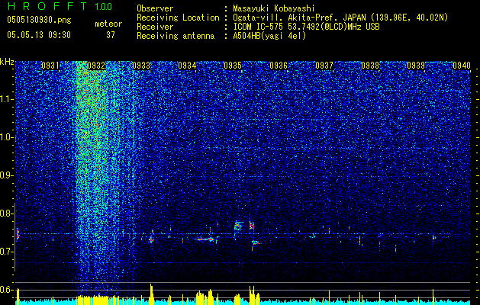Viewport: 480px width, 305px height.
Task: Click the 0938 time marker
Action: (x=370, y=66)
